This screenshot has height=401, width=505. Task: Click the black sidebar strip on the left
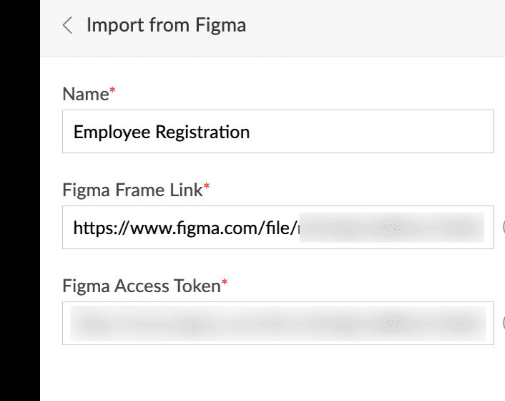[x=19, y=200]
